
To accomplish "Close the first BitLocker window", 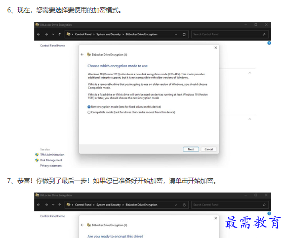I will click(x=266, y=25).
